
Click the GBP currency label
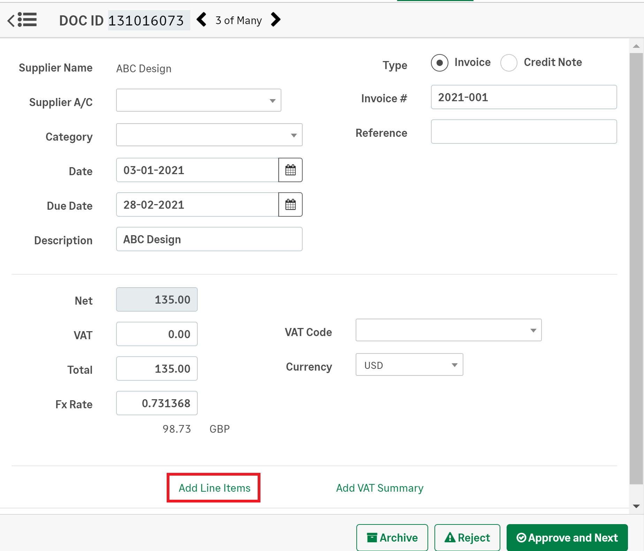[220, 429]
